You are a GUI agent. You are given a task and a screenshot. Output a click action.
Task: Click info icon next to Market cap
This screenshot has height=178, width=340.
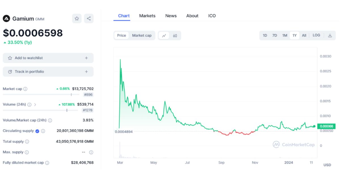25,89
